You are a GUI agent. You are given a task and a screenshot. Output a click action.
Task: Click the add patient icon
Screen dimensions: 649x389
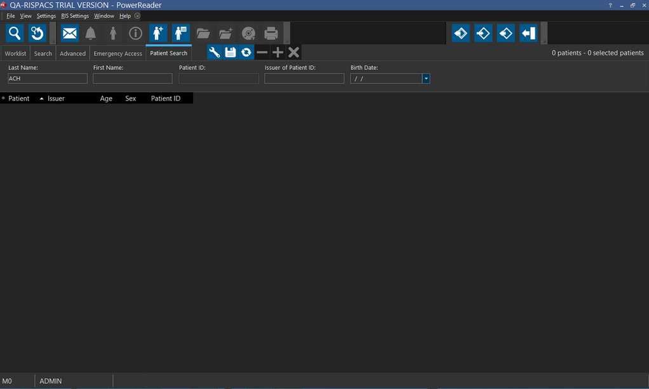click(158, 33)
